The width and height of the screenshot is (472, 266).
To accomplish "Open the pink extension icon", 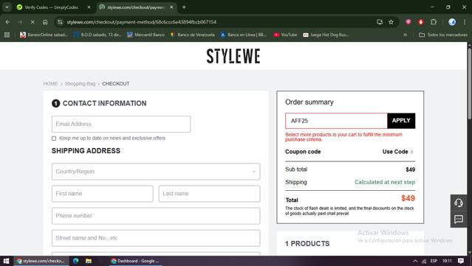I will [x=408, y=22].
